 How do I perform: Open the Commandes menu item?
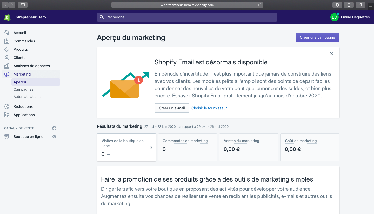(31, 41)
